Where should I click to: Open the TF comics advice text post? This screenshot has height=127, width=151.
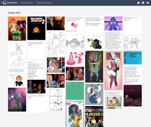[113, 41]
